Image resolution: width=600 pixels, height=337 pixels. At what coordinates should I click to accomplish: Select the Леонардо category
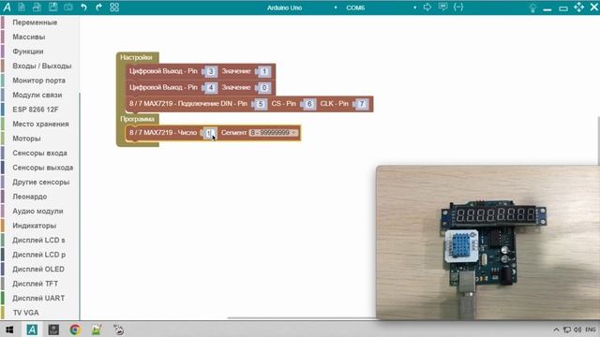[x=29, y=197]
